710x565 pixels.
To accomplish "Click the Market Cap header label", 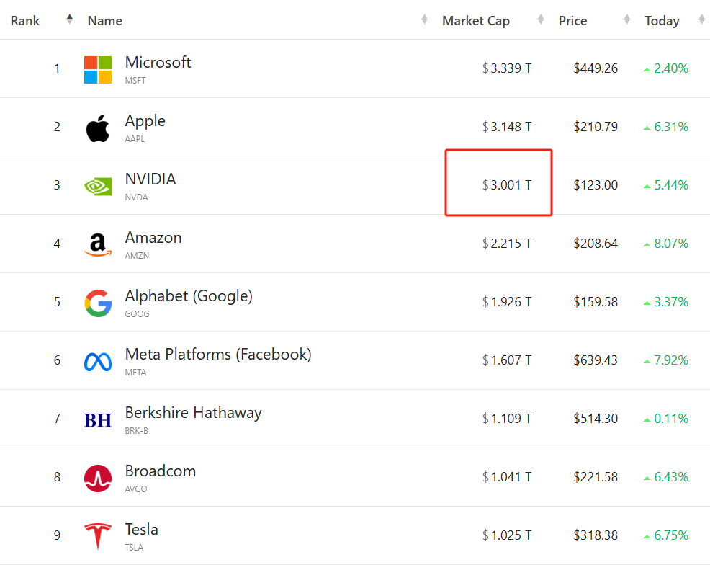I will click(476, 21).
